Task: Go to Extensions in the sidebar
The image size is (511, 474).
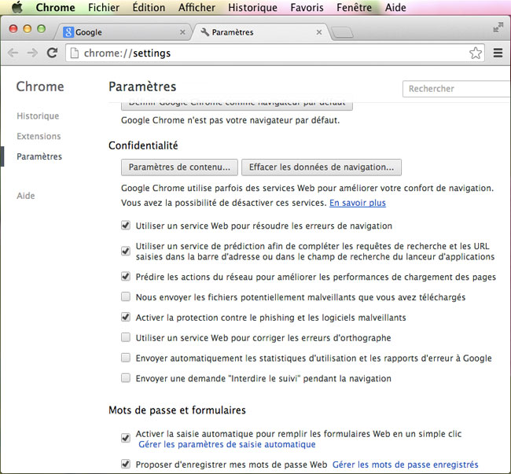Action: (x=39, y=136)
